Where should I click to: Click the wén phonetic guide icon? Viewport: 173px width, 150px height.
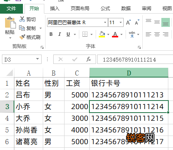pyautogui.click(x=132, y=34)
